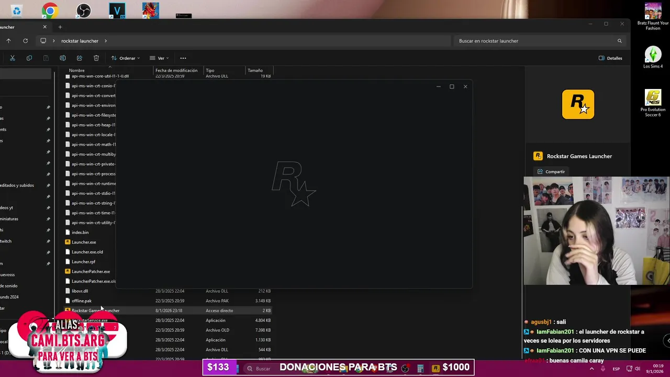670x377 pixels.
Task: Click the LauncherPatcher.exe Rockstar file icon
Action: pyautogui.click(x=68, y=271)
